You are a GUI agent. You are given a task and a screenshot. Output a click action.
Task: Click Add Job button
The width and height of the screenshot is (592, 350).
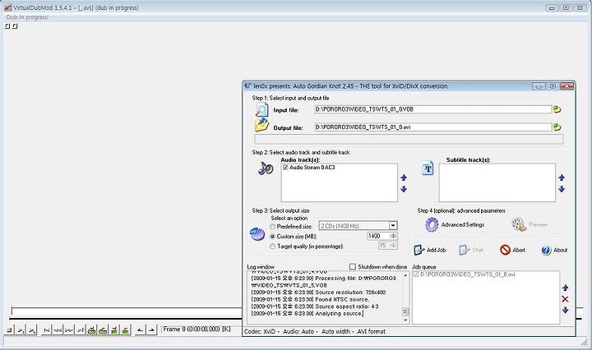(x=430, y=250)
